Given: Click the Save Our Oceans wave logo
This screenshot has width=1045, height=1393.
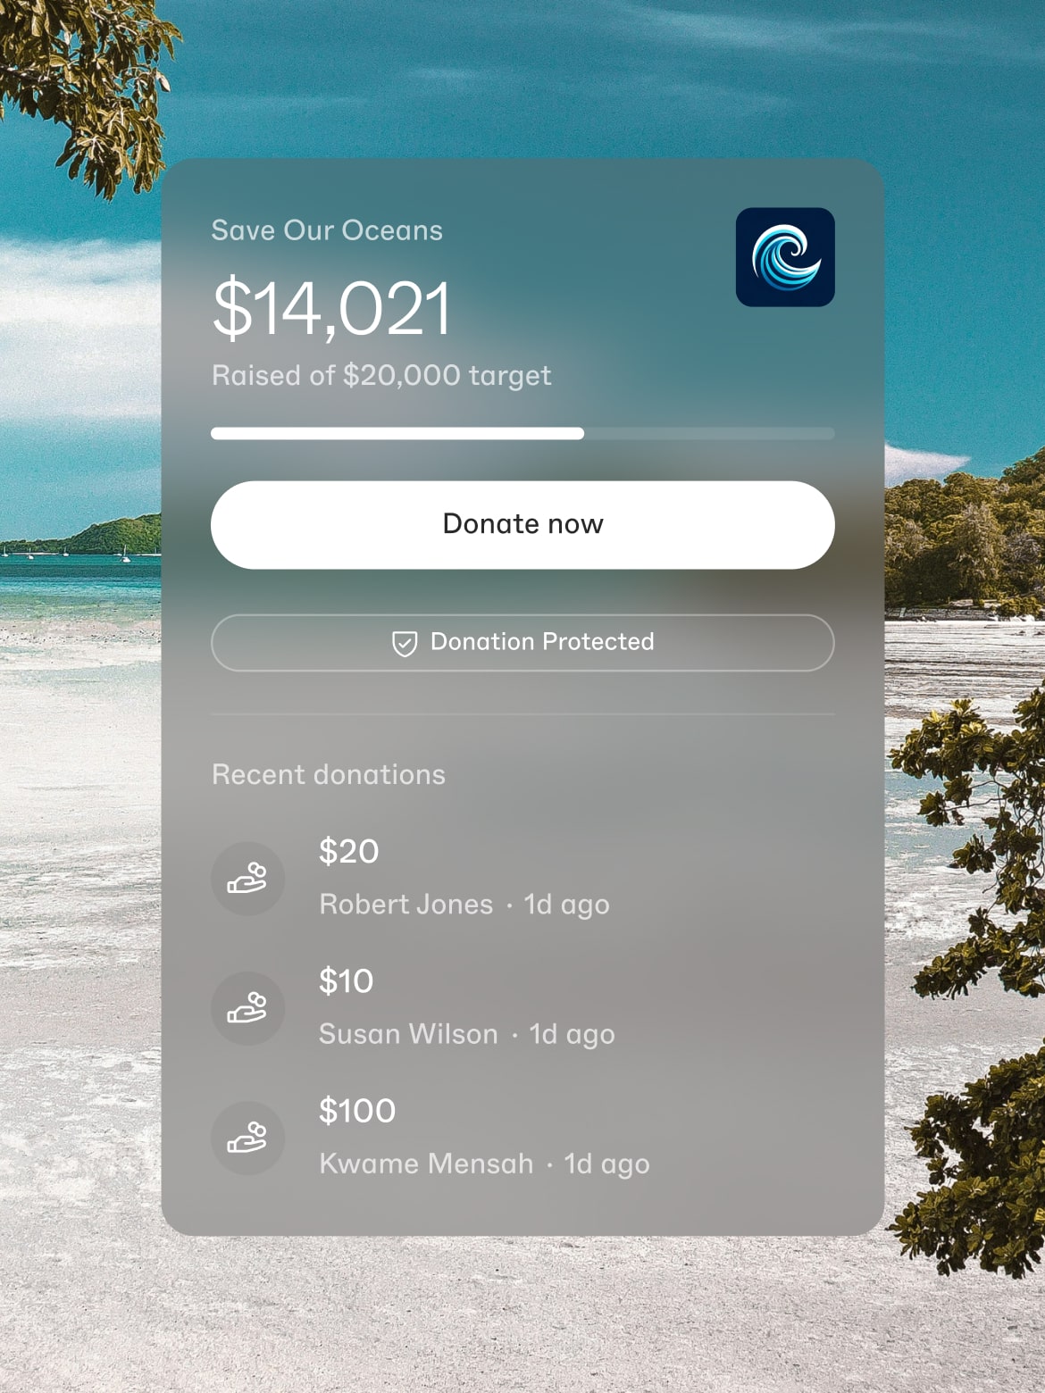Looking at the screenshot, I should coord(785,257).
